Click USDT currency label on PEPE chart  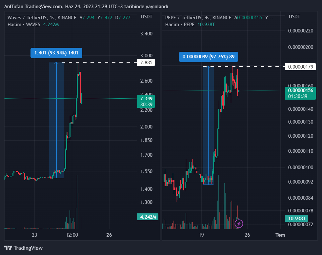(294, 17)
